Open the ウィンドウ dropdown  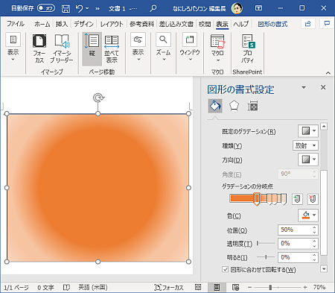pyautogui.click(x=190, y=47)
